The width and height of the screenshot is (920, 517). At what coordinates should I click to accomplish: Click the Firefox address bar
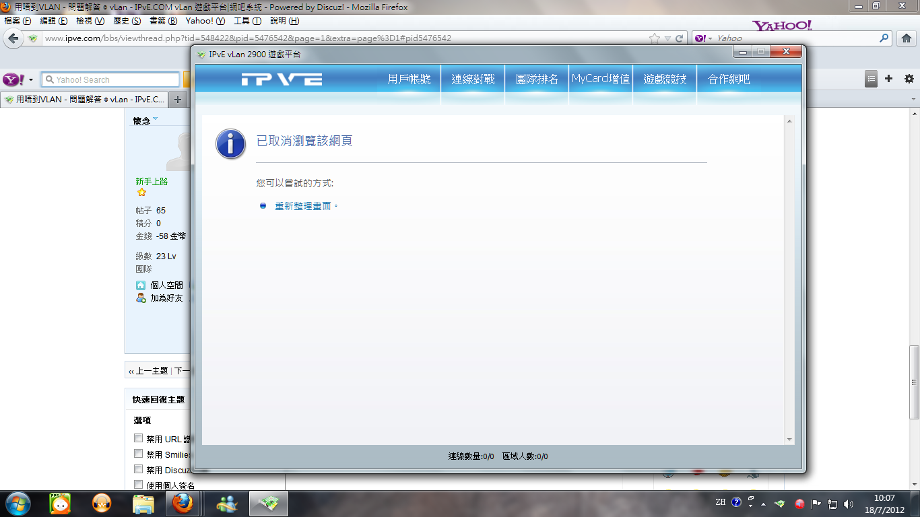tap(344, 38)
